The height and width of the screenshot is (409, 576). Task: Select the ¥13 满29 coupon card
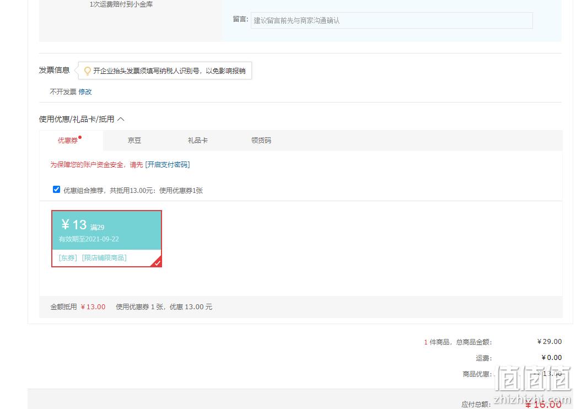106,239
